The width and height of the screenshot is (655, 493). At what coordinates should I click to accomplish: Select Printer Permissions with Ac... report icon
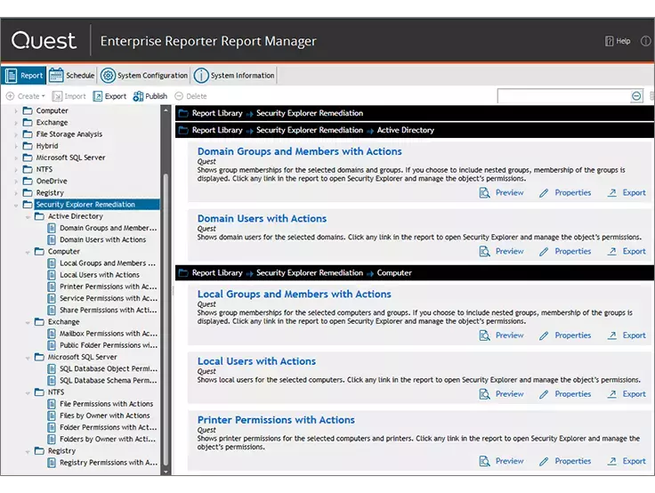point(52,287)
